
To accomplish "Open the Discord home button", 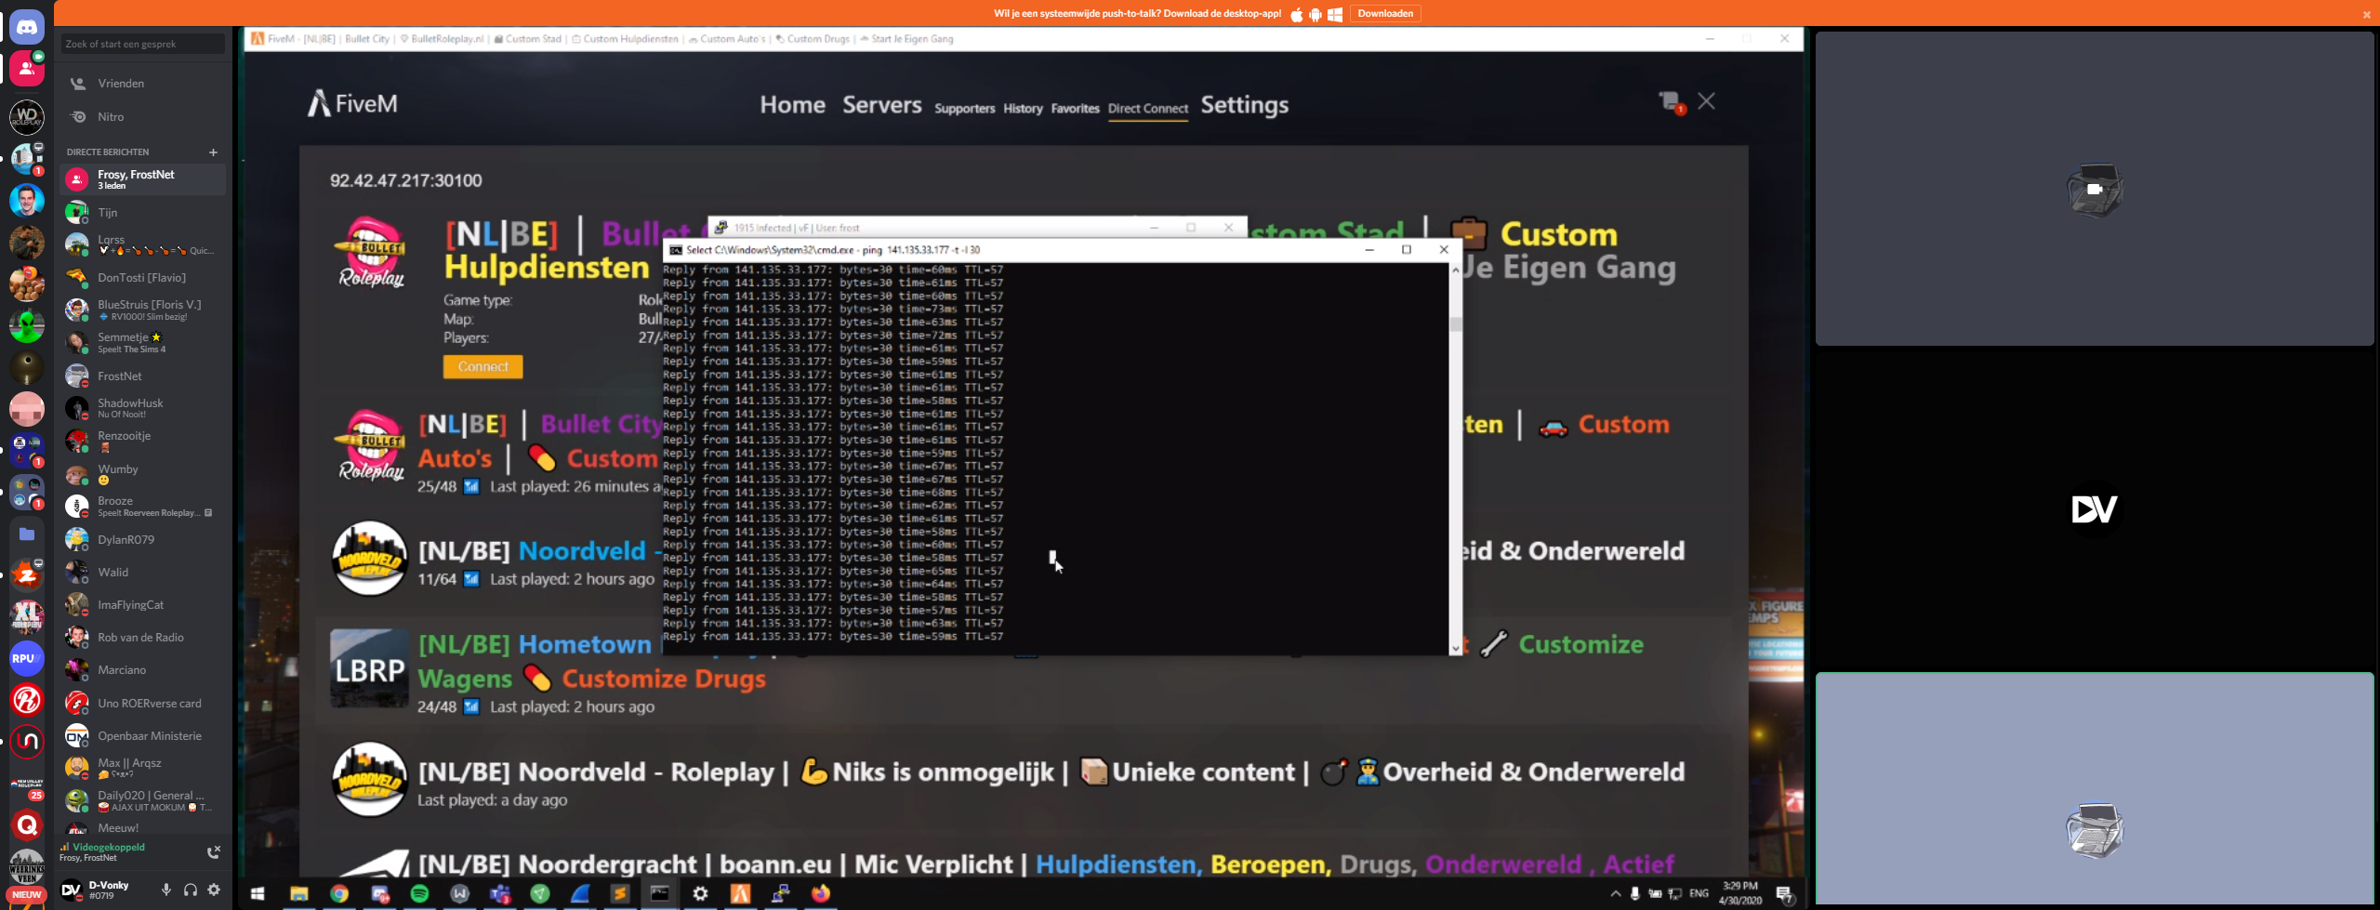I will 27,28.
